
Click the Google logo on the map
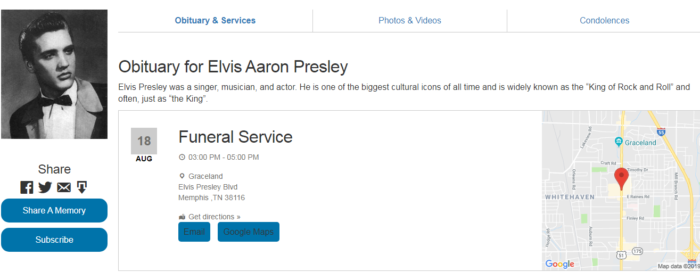(x=559, y=264)
